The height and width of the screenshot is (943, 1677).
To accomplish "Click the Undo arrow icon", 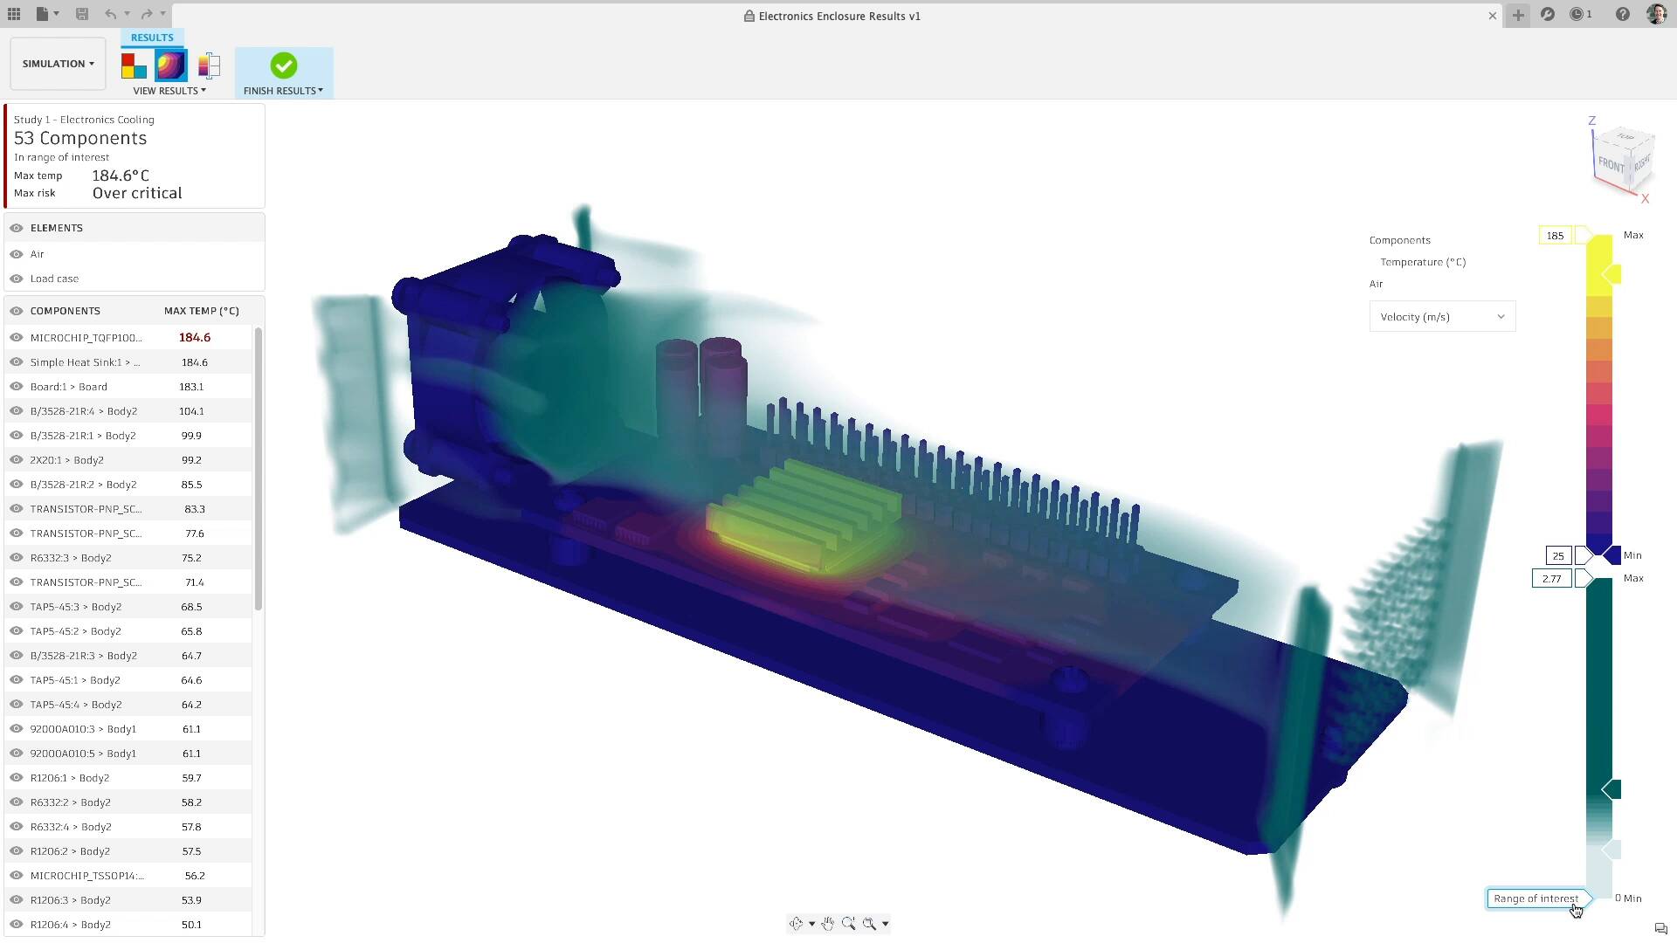I will (x=110, y=14).
